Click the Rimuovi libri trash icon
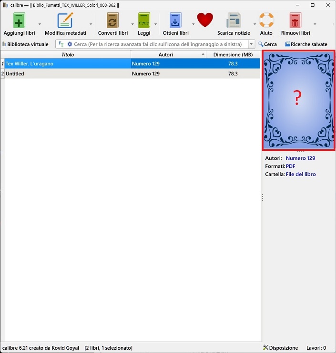Image resolution: width=336 pixels, height=353 pixels. tap(295, 21)
